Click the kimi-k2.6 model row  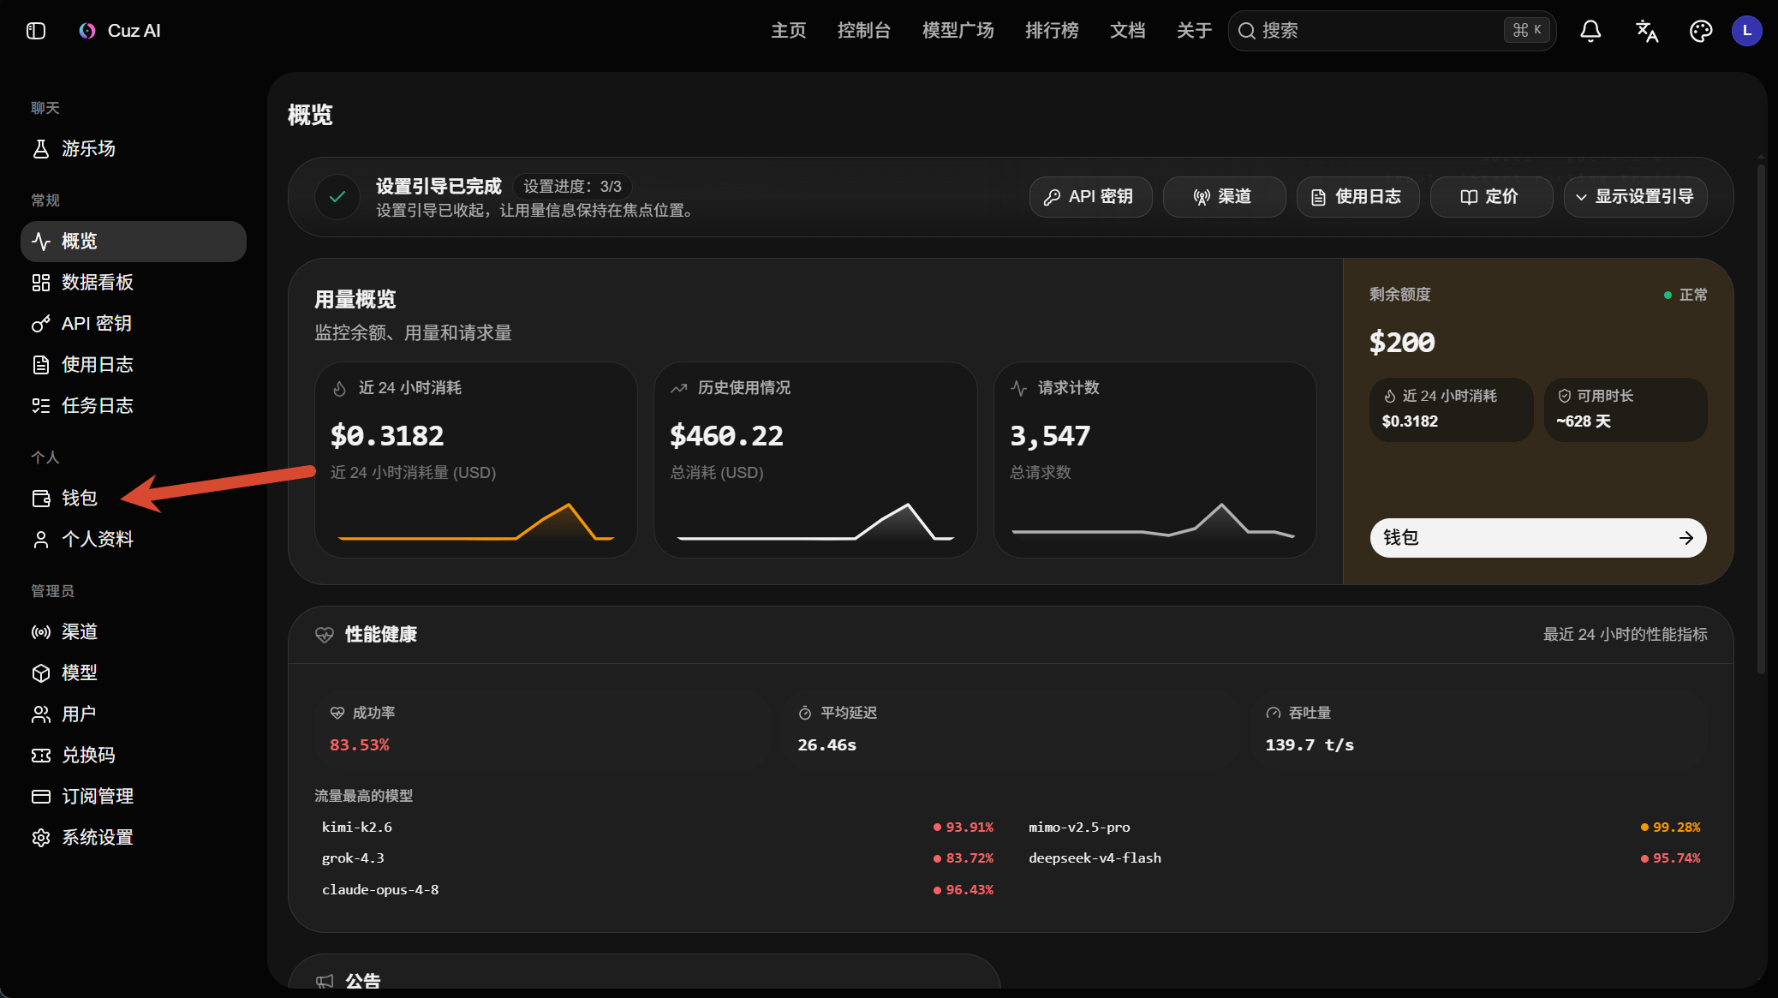[x=658, y=828]
